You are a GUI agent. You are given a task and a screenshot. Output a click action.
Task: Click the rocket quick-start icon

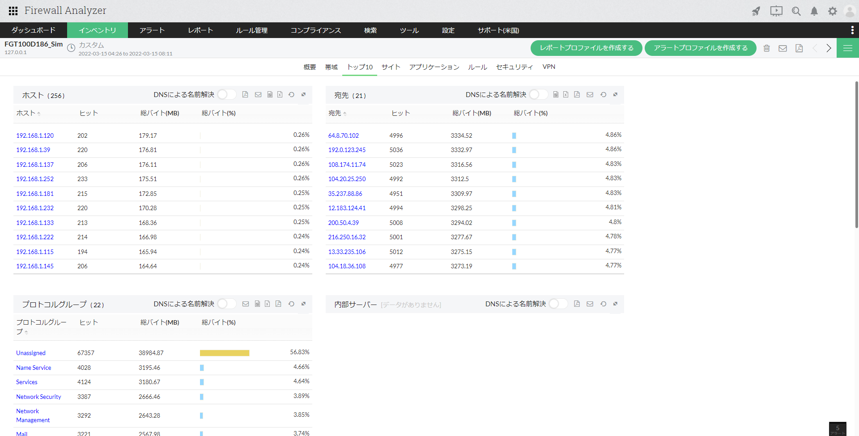pyautogui.click(x=756, y=11)
